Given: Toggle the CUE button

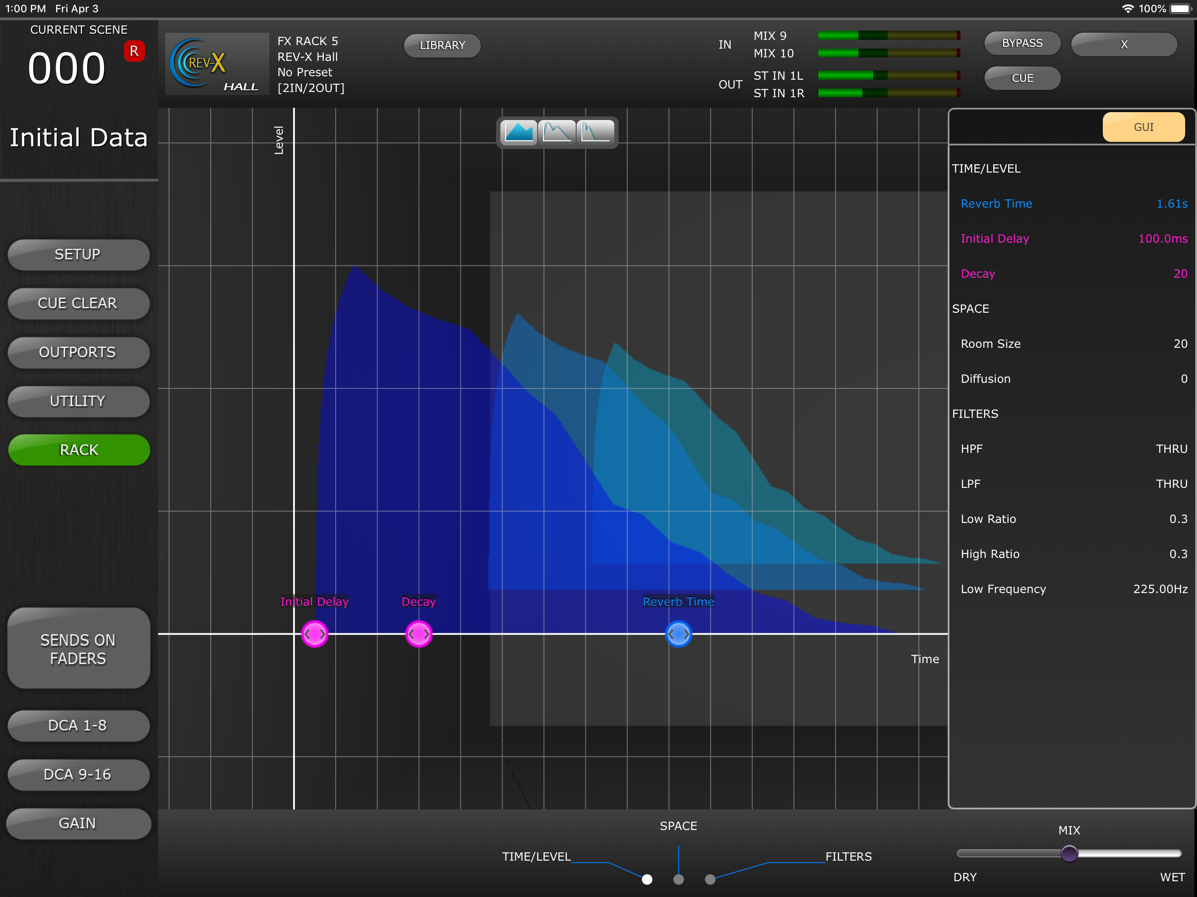Looking at the screenshot, I should point(1022,78).
